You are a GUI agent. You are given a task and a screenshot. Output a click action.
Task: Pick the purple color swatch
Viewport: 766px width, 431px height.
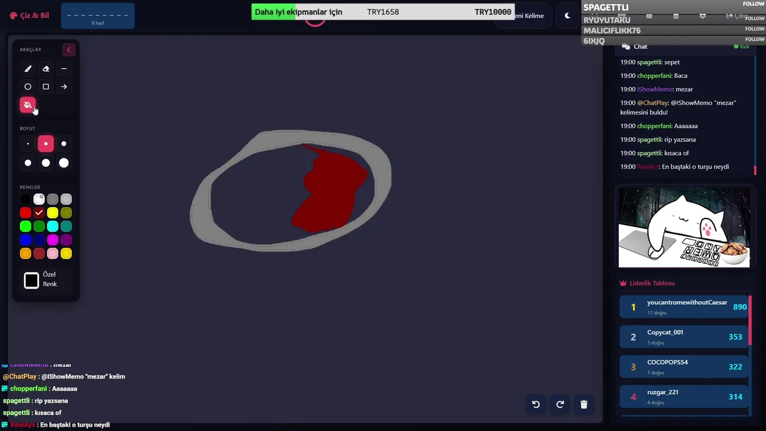(66, 240)
